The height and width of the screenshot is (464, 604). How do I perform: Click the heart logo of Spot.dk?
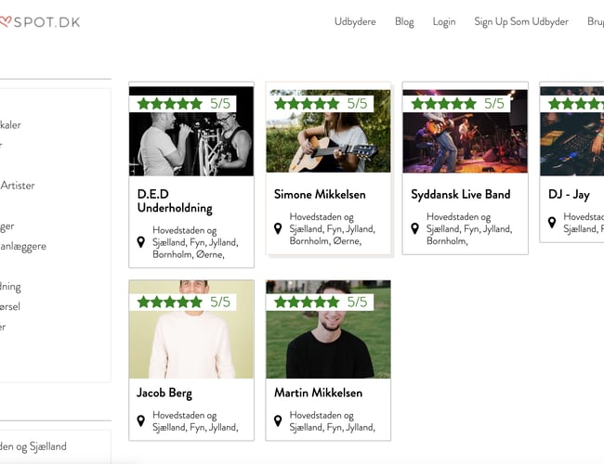5,21
